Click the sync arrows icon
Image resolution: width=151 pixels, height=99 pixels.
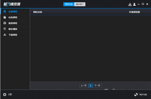click(x=136, y=95)
